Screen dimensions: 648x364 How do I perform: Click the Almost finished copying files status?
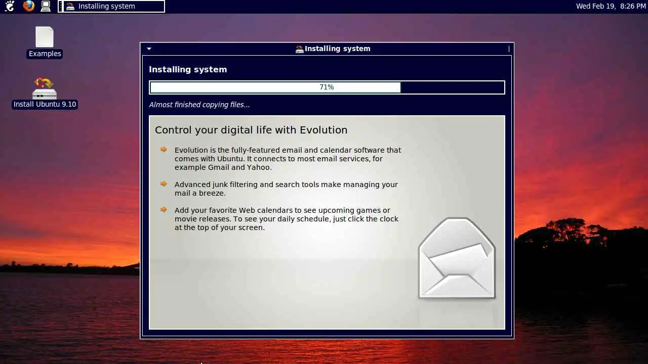199,105
